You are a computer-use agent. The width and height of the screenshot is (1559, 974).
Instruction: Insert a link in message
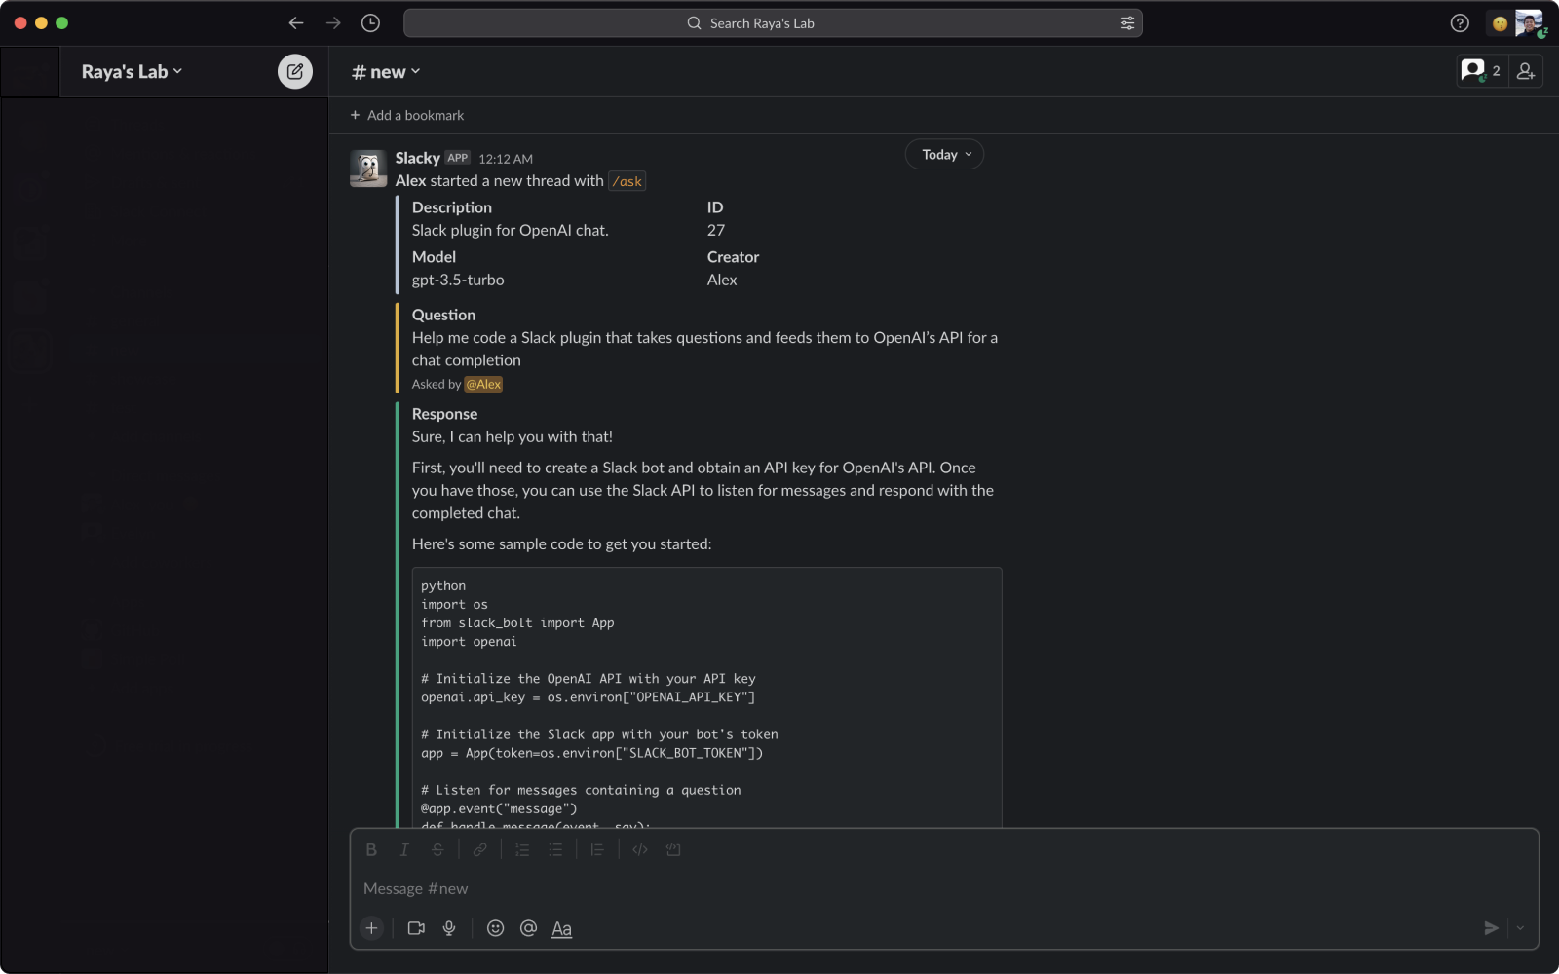(480, 850)
